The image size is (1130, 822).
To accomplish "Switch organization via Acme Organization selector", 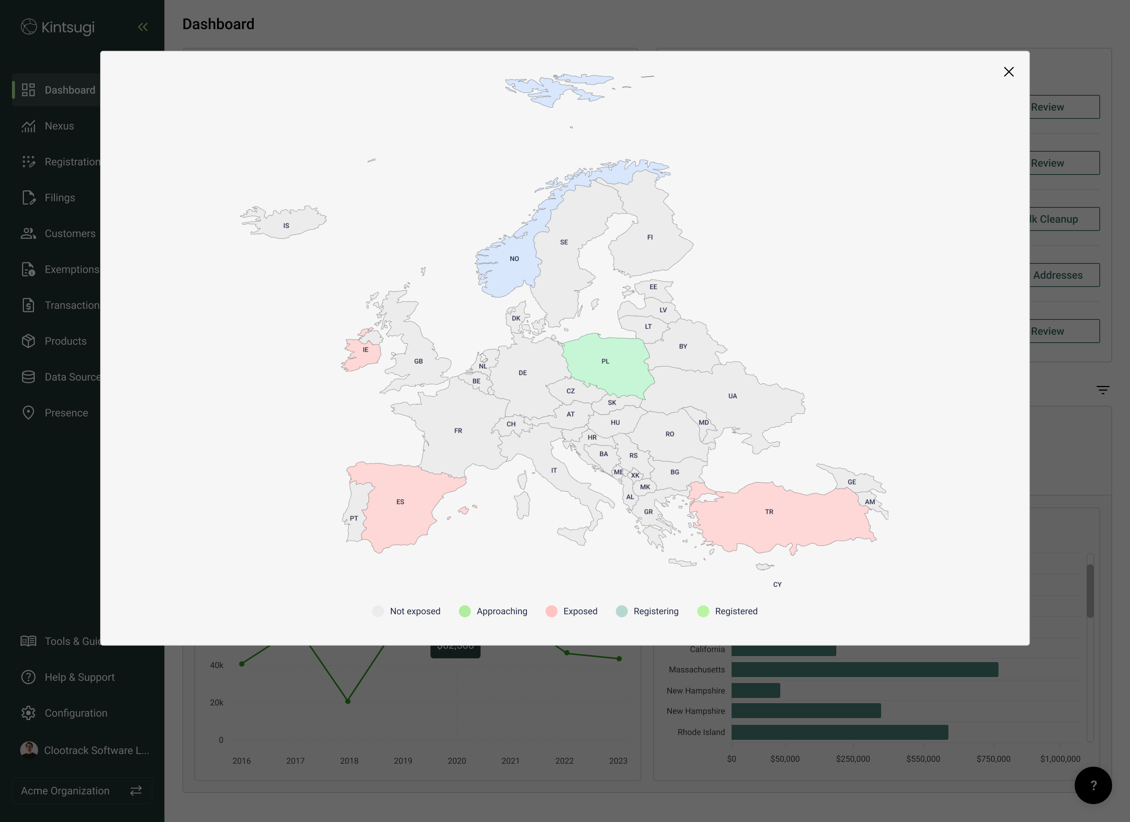I will 82,791.
